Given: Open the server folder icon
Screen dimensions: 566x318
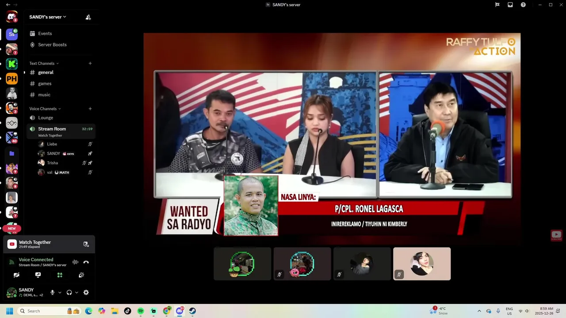Looking at the screenshot, I should (x=11, y=153).
